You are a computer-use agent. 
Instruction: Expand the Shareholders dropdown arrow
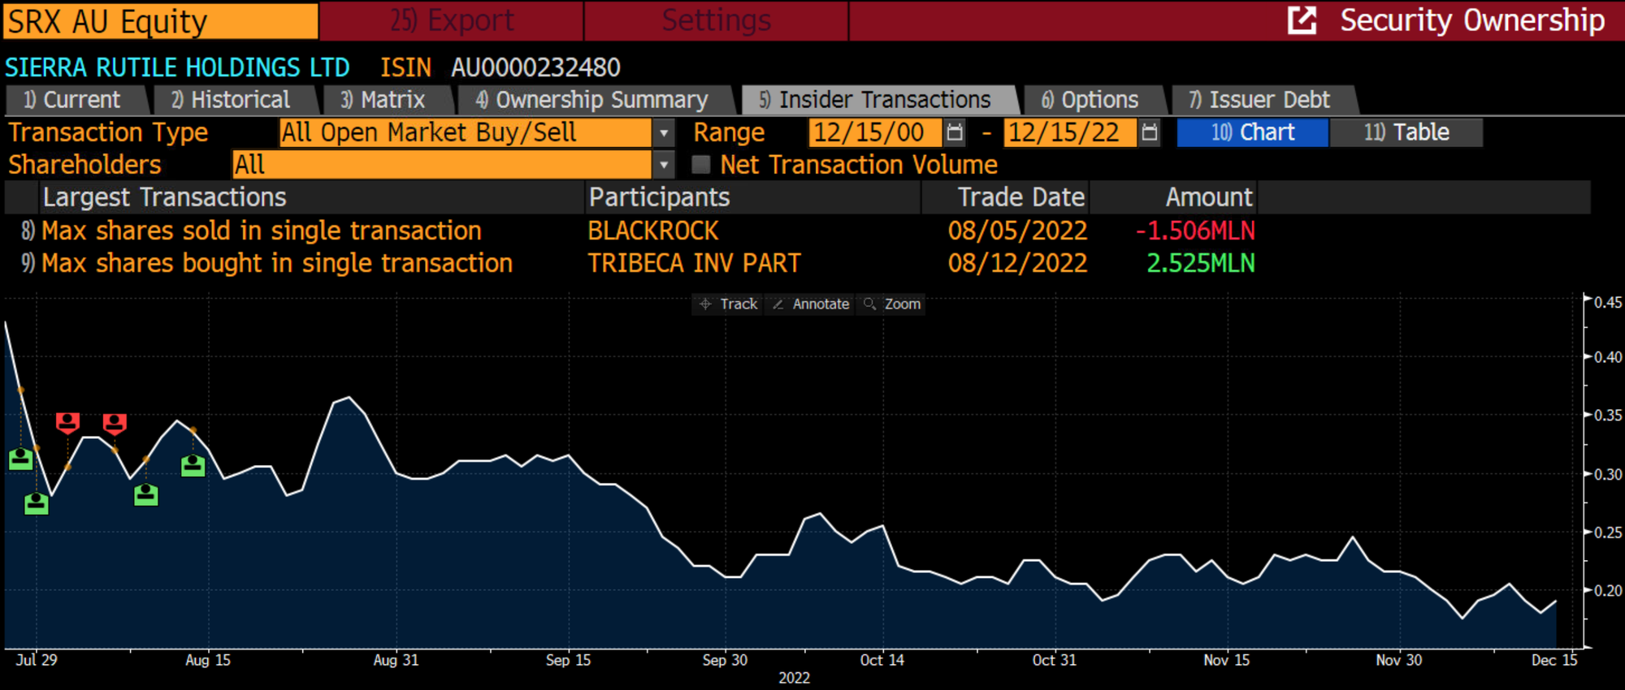pos(664,165)
